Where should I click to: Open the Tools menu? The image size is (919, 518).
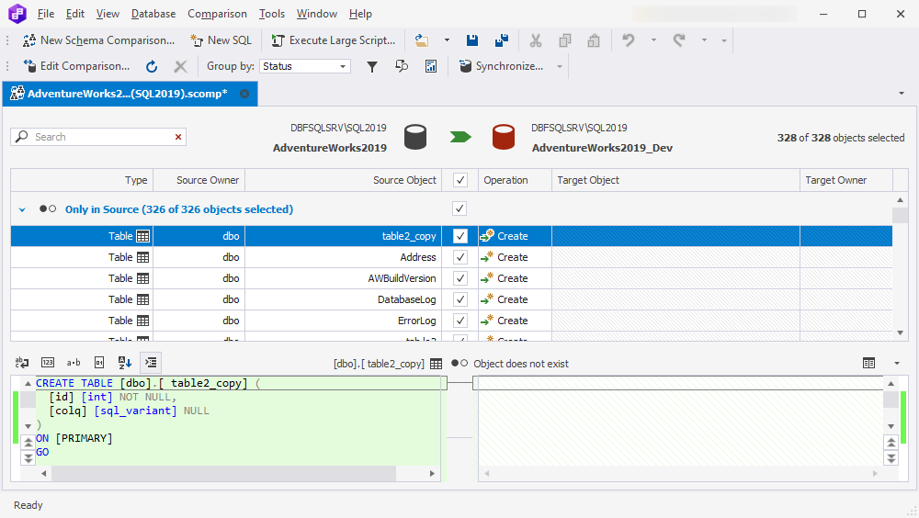point(272,14)
